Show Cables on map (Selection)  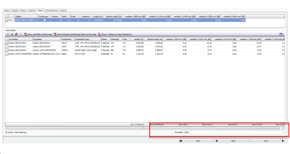pos(115,34)
